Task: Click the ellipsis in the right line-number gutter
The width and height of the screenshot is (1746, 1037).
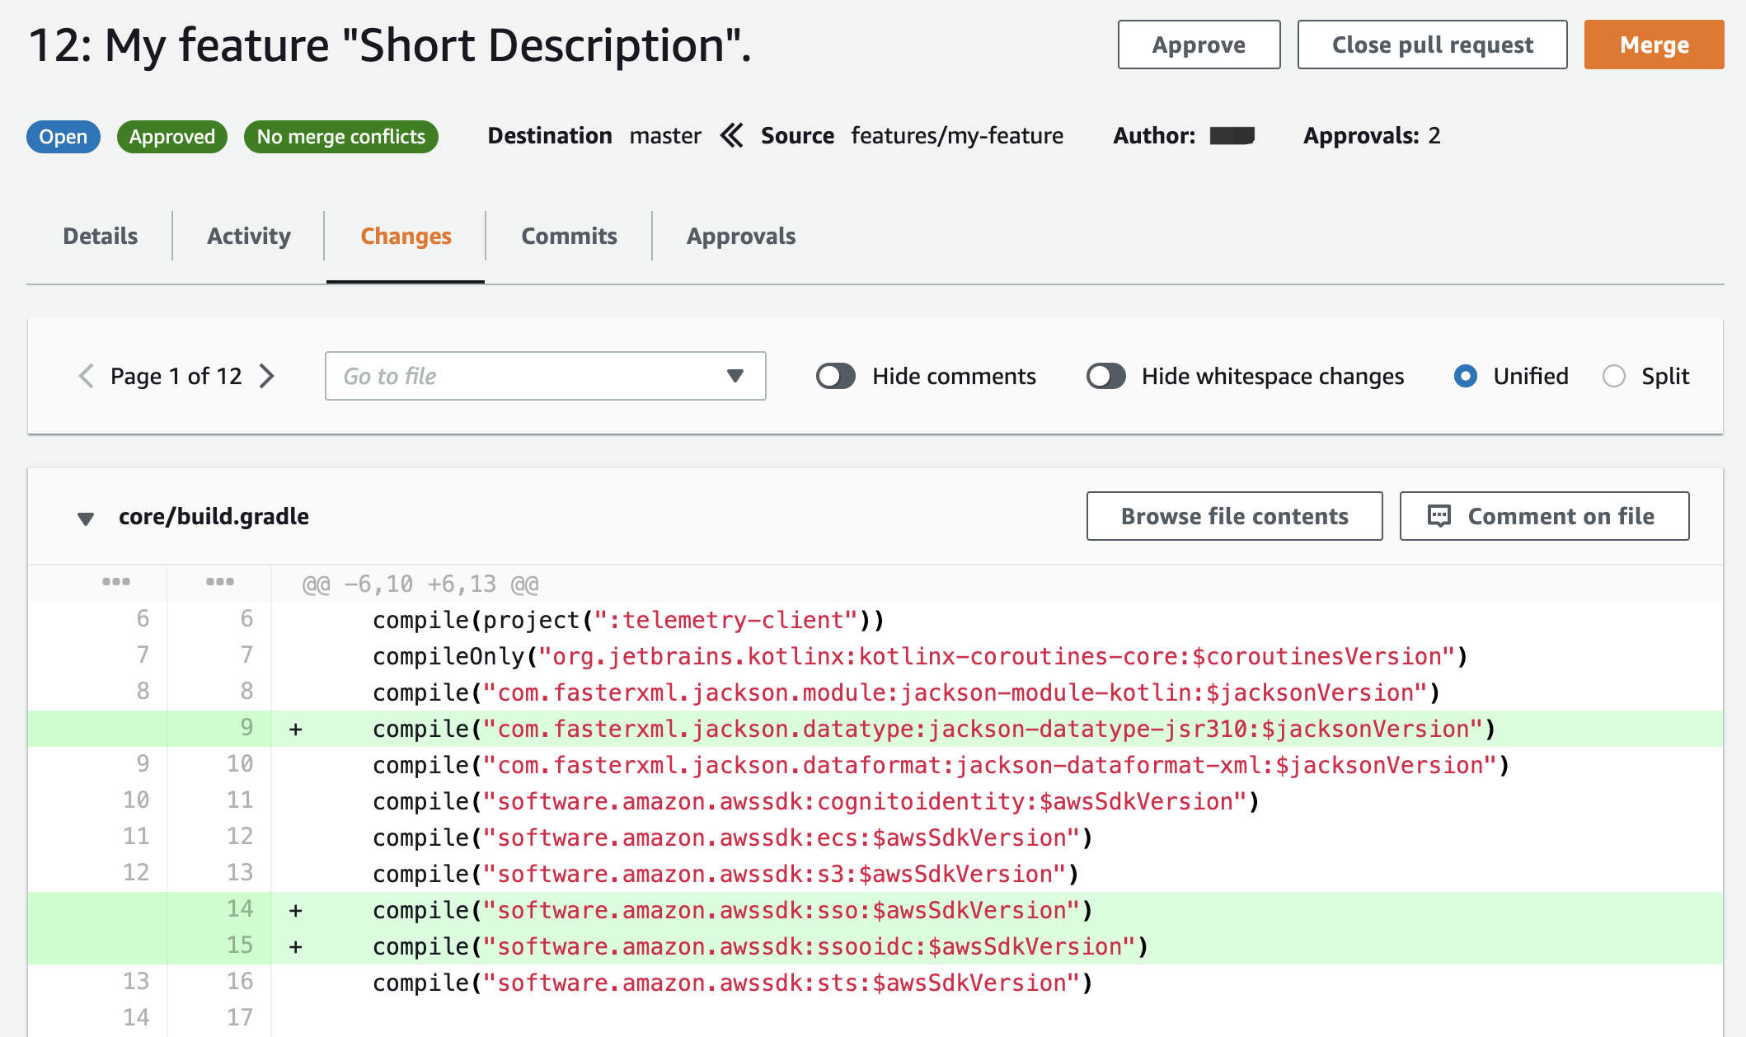Action: (x=219, y=581)
